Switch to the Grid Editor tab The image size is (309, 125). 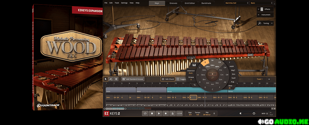(x=190, y=3)
